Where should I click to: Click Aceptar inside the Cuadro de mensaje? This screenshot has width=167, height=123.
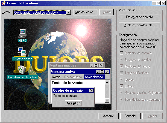(x=73, y=103)
